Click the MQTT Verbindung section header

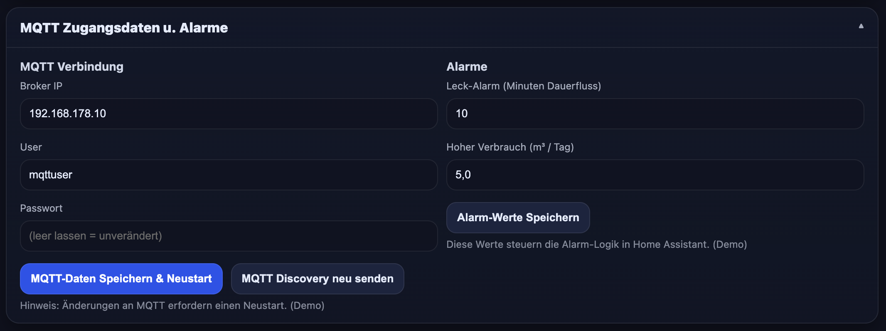click(71, 66)
